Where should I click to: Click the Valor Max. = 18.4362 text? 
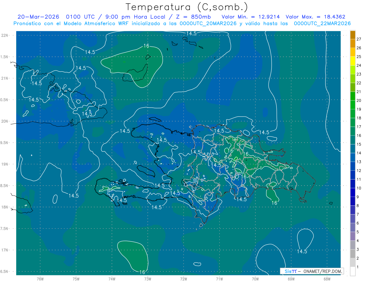tap(316, 17)
